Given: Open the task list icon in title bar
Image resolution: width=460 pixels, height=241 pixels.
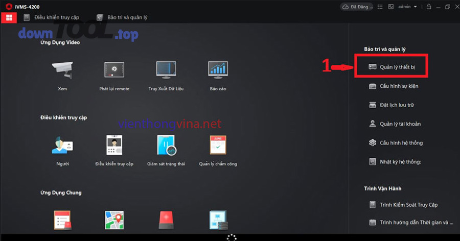Looking at the screenshot, I should [x=380, y=7].
